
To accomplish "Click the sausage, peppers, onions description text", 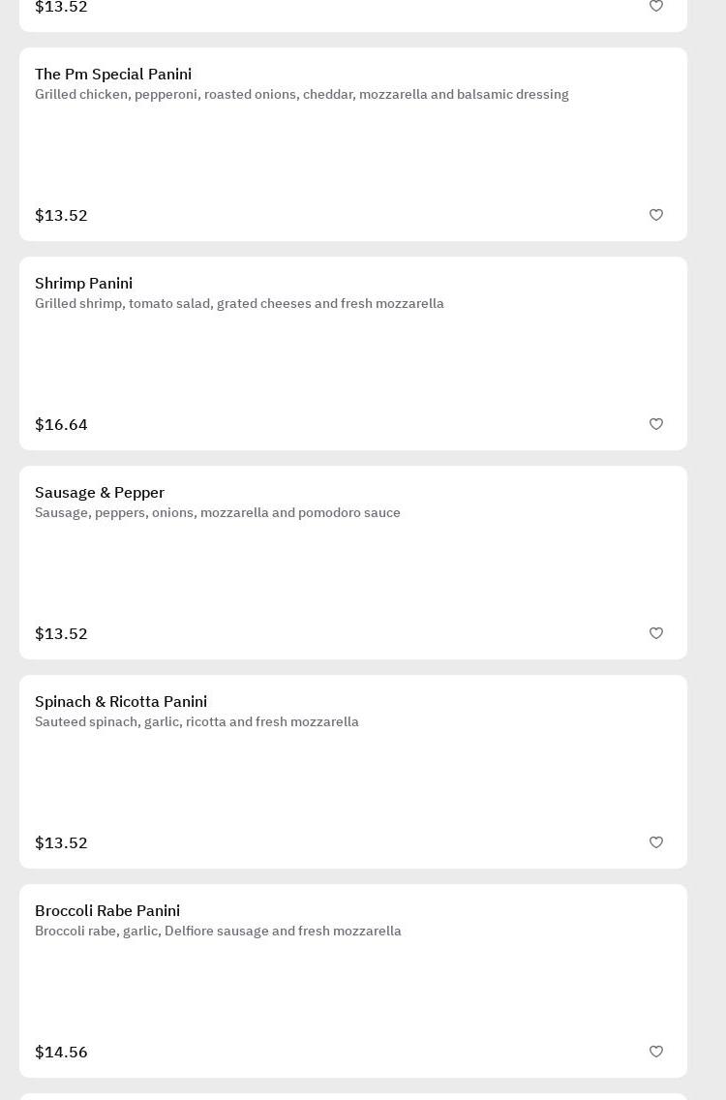I will click(x=218, y=513).
